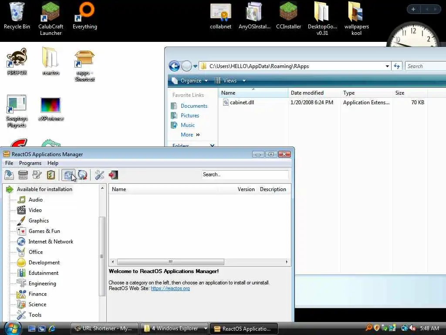
Task: Click the Explorer address bar refresh button
Action: click(397, 66)
